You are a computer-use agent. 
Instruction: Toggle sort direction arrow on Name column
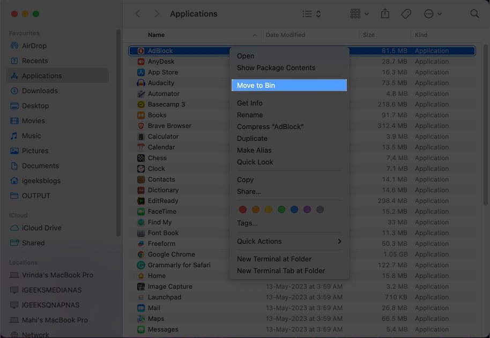[x=255, y=35]
